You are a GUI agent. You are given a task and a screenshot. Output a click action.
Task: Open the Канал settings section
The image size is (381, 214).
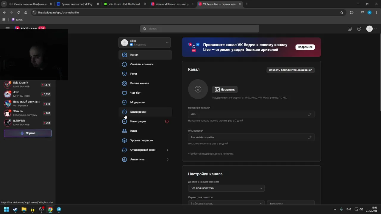(145, 55)
